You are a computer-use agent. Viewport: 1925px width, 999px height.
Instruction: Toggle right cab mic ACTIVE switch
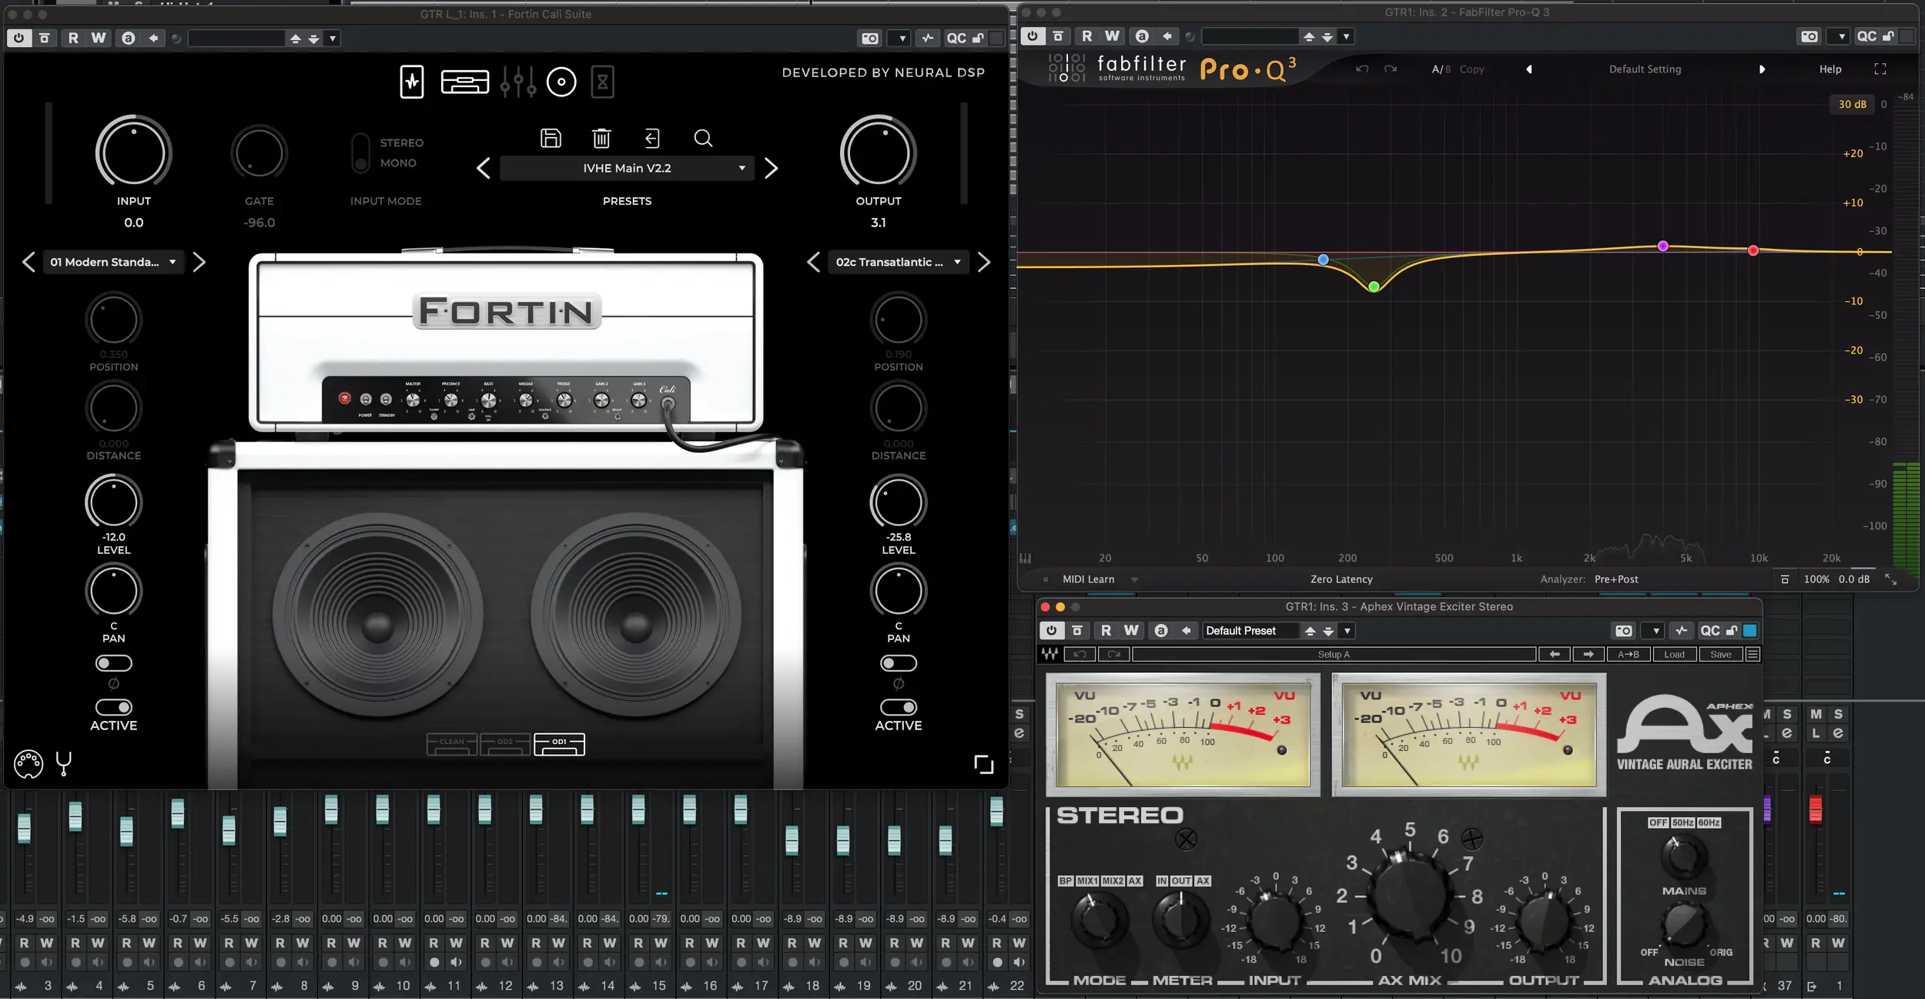(x=899, y=707)
